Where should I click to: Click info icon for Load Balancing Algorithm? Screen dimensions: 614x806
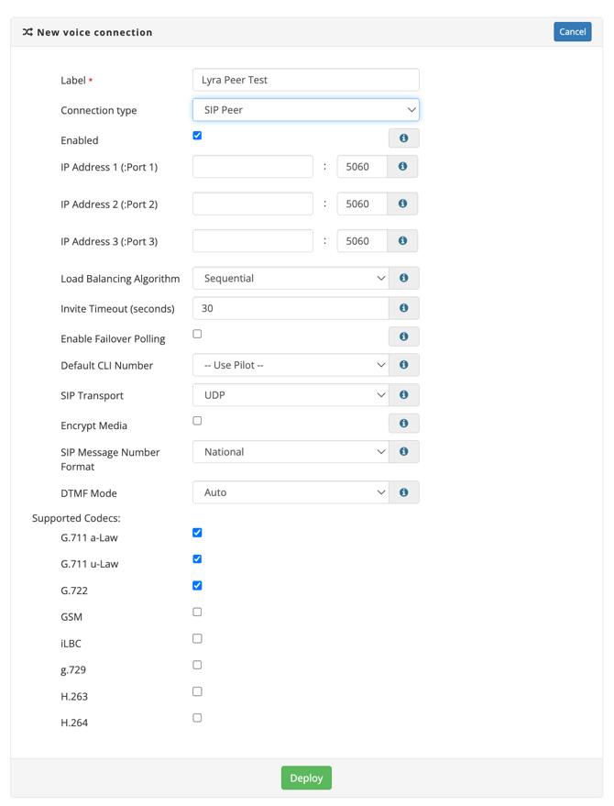click(403, 278)
